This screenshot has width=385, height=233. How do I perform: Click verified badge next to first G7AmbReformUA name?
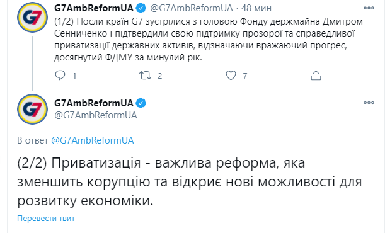coord(141,8)
